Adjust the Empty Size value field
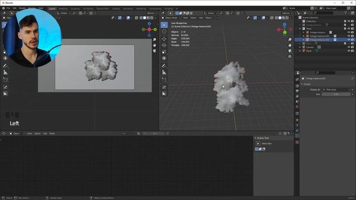This screenshot has width=356, height=200. (336, 94)
